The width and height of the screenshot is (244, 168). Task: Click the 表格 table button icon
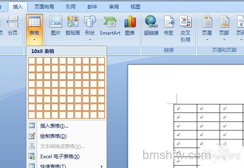pyautogui.click(x=35, y=22)
